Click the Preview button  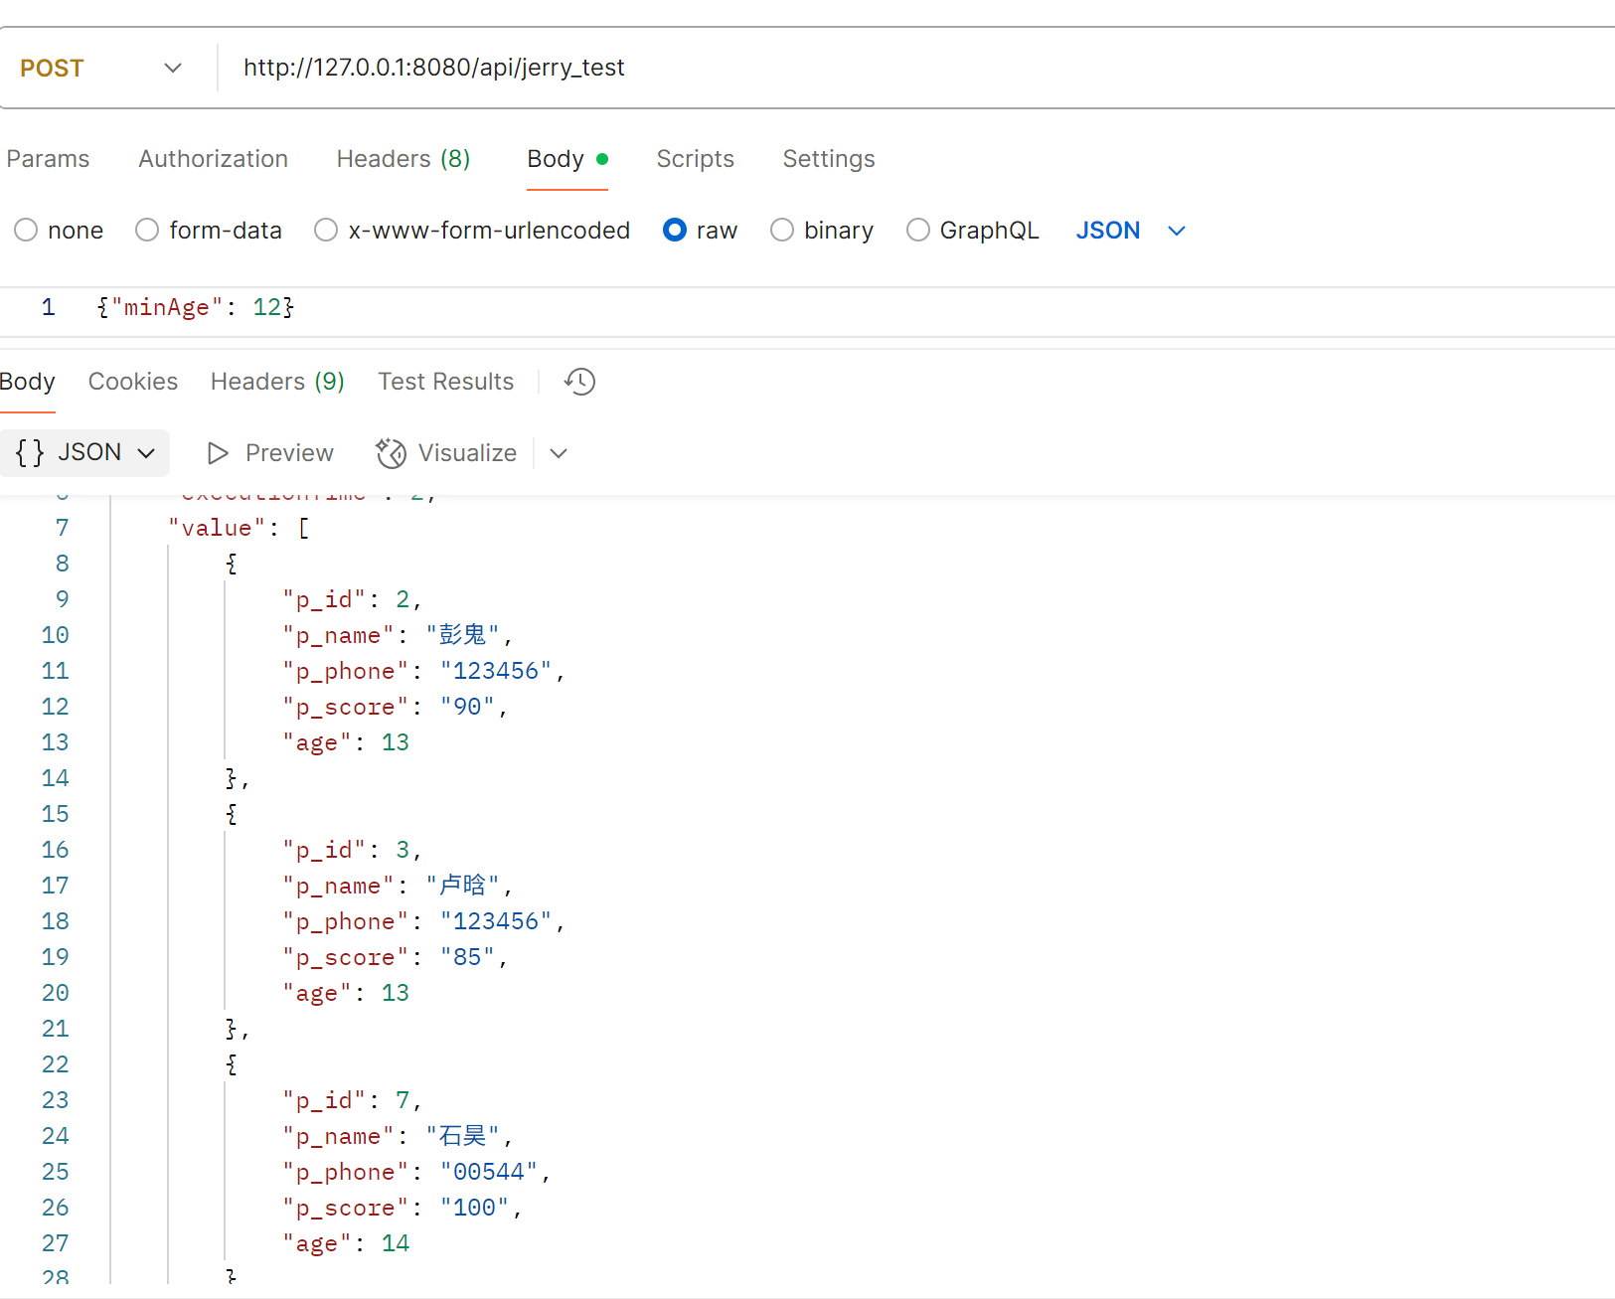tap(270, 453)
